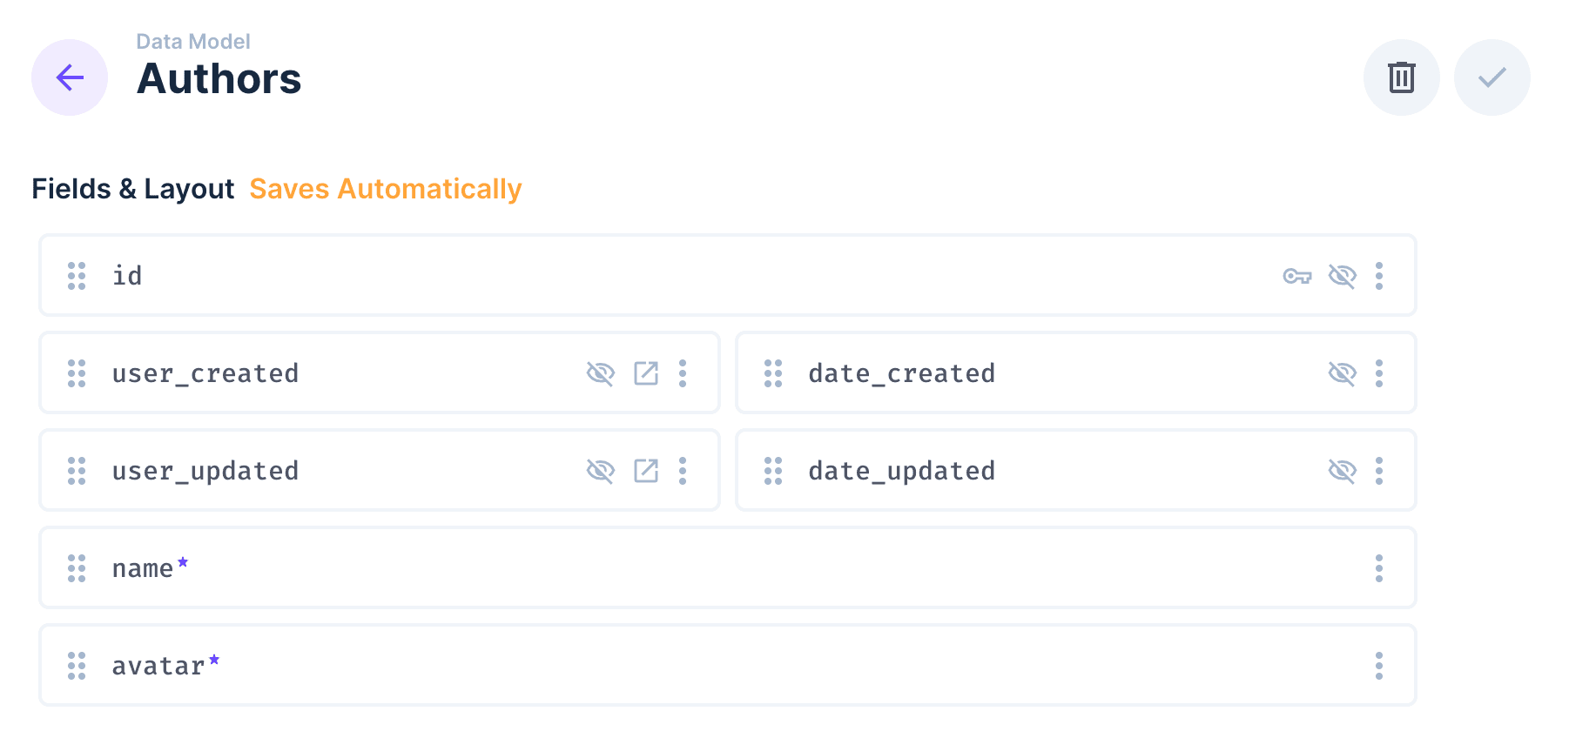The image size is (1569, 738).
Task: Grab the drag handle for name field
Action: click(x=77, y=568)
